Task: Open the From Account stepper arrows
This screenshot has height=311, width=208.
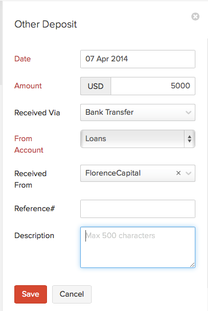Action: click(x=190, y=139)
